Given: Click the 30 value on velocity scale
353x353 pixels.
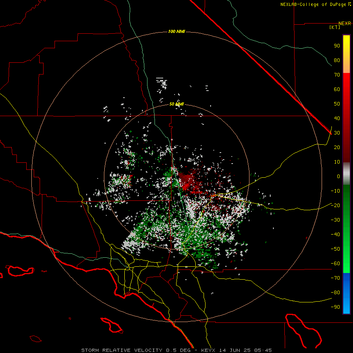Looking at the screenshot, I should pos(337,133).
